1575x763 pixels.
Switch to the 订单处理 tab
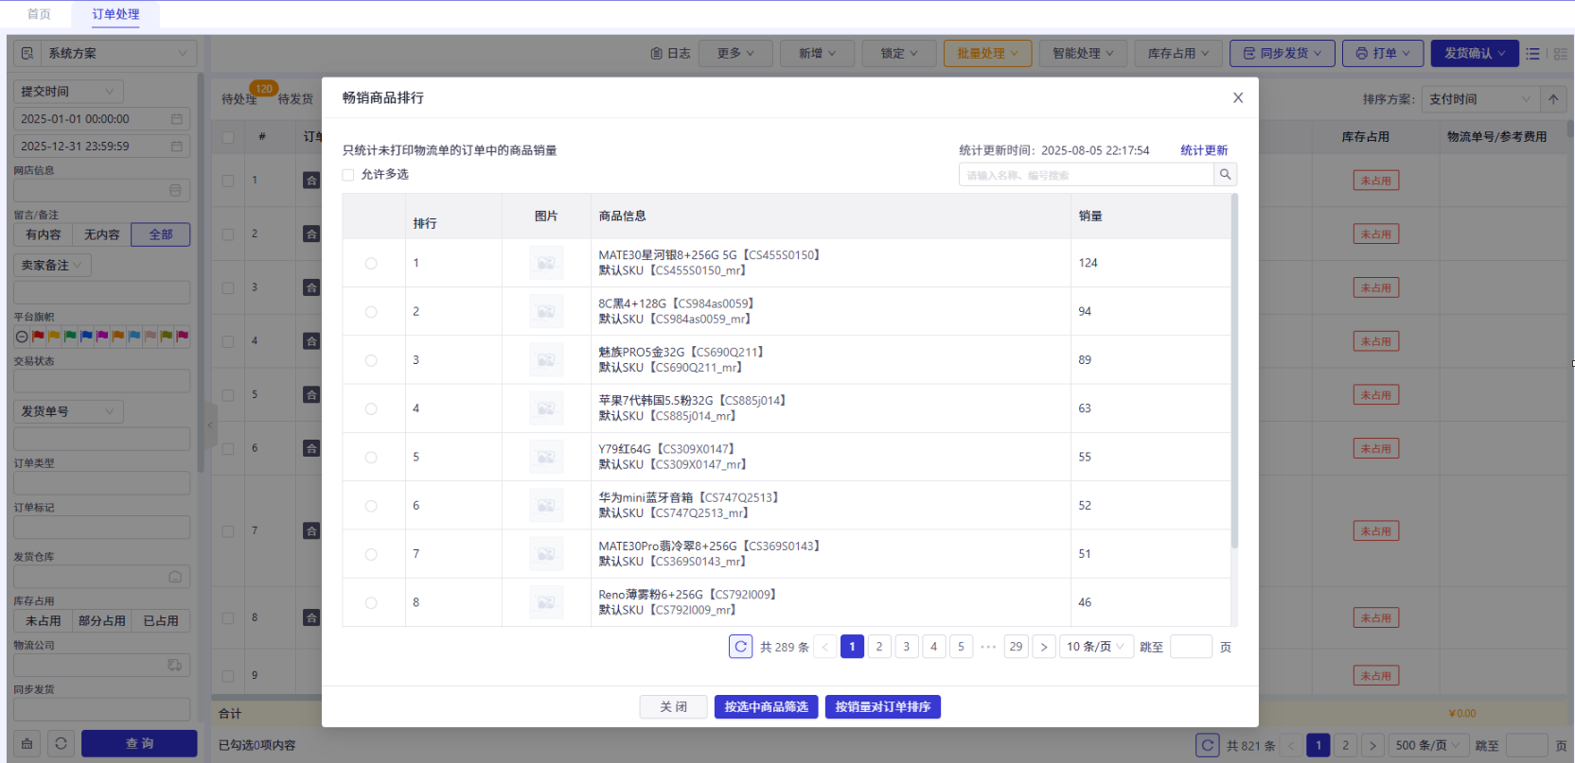coord(115,14)
